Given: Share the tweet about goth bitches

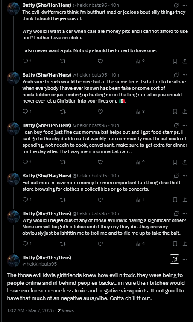Looking at the screenshot, I should click(x=184, y=244).
